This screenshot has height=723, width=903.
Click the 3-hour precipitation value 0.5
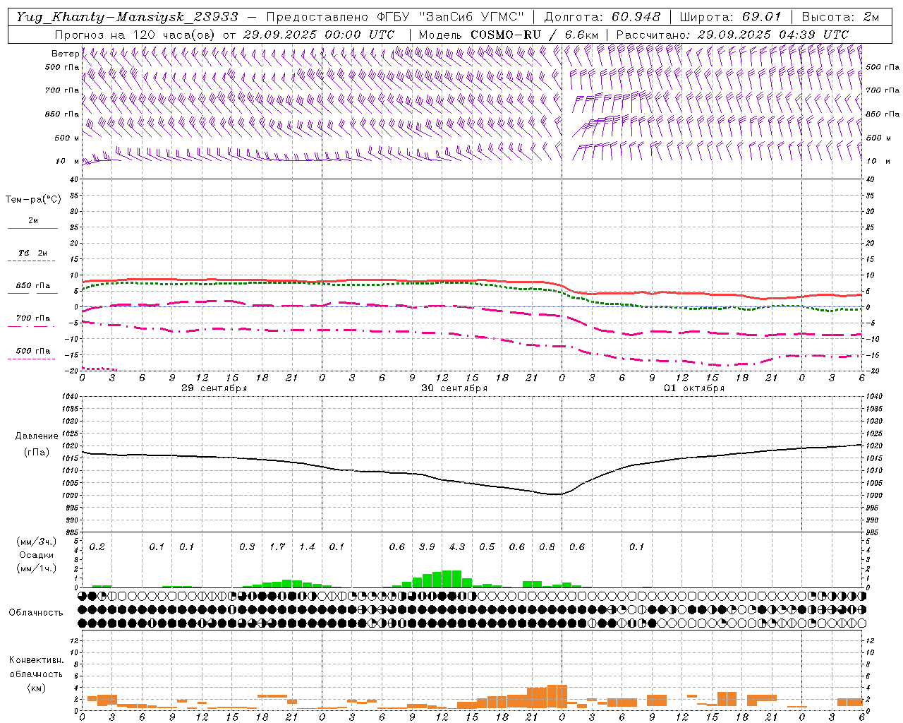pyautogui.click(x=487, y=547)
